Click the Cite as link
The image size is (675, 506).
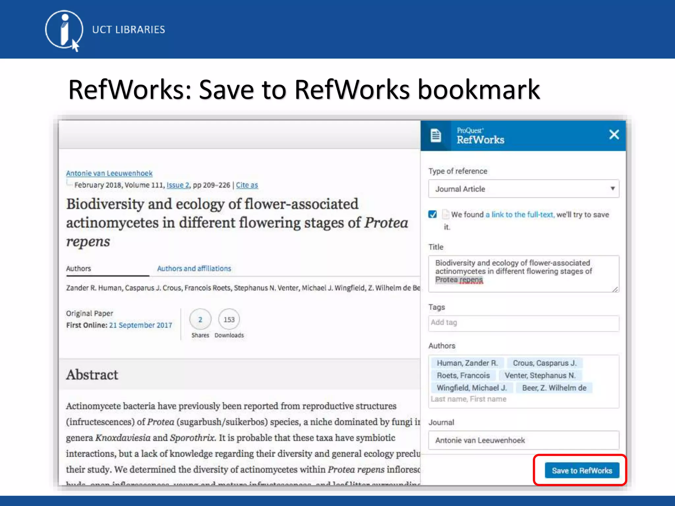coord(247,185)
